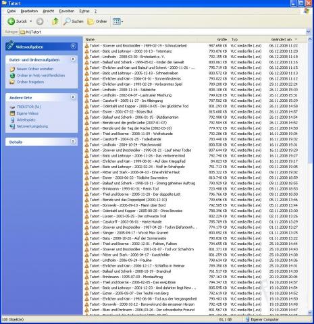The image size is (314, 324).
Task: Click the vertical scrollbar track
Action: pos(309,236)
